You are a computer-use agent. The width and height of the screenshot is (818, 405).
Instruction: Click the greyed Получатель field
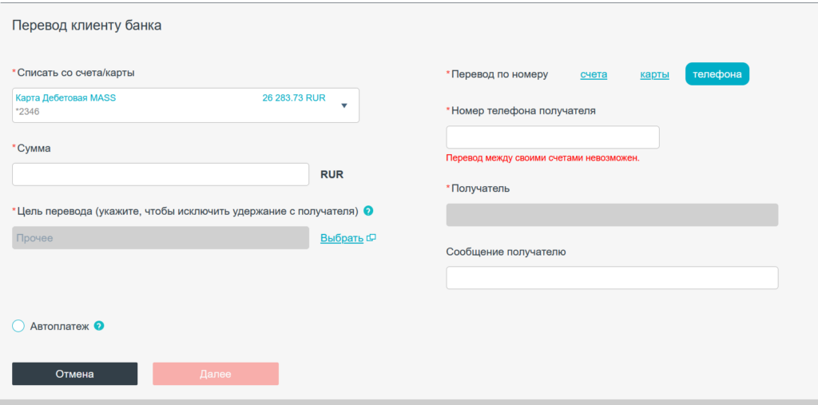(x=612, y=215)
